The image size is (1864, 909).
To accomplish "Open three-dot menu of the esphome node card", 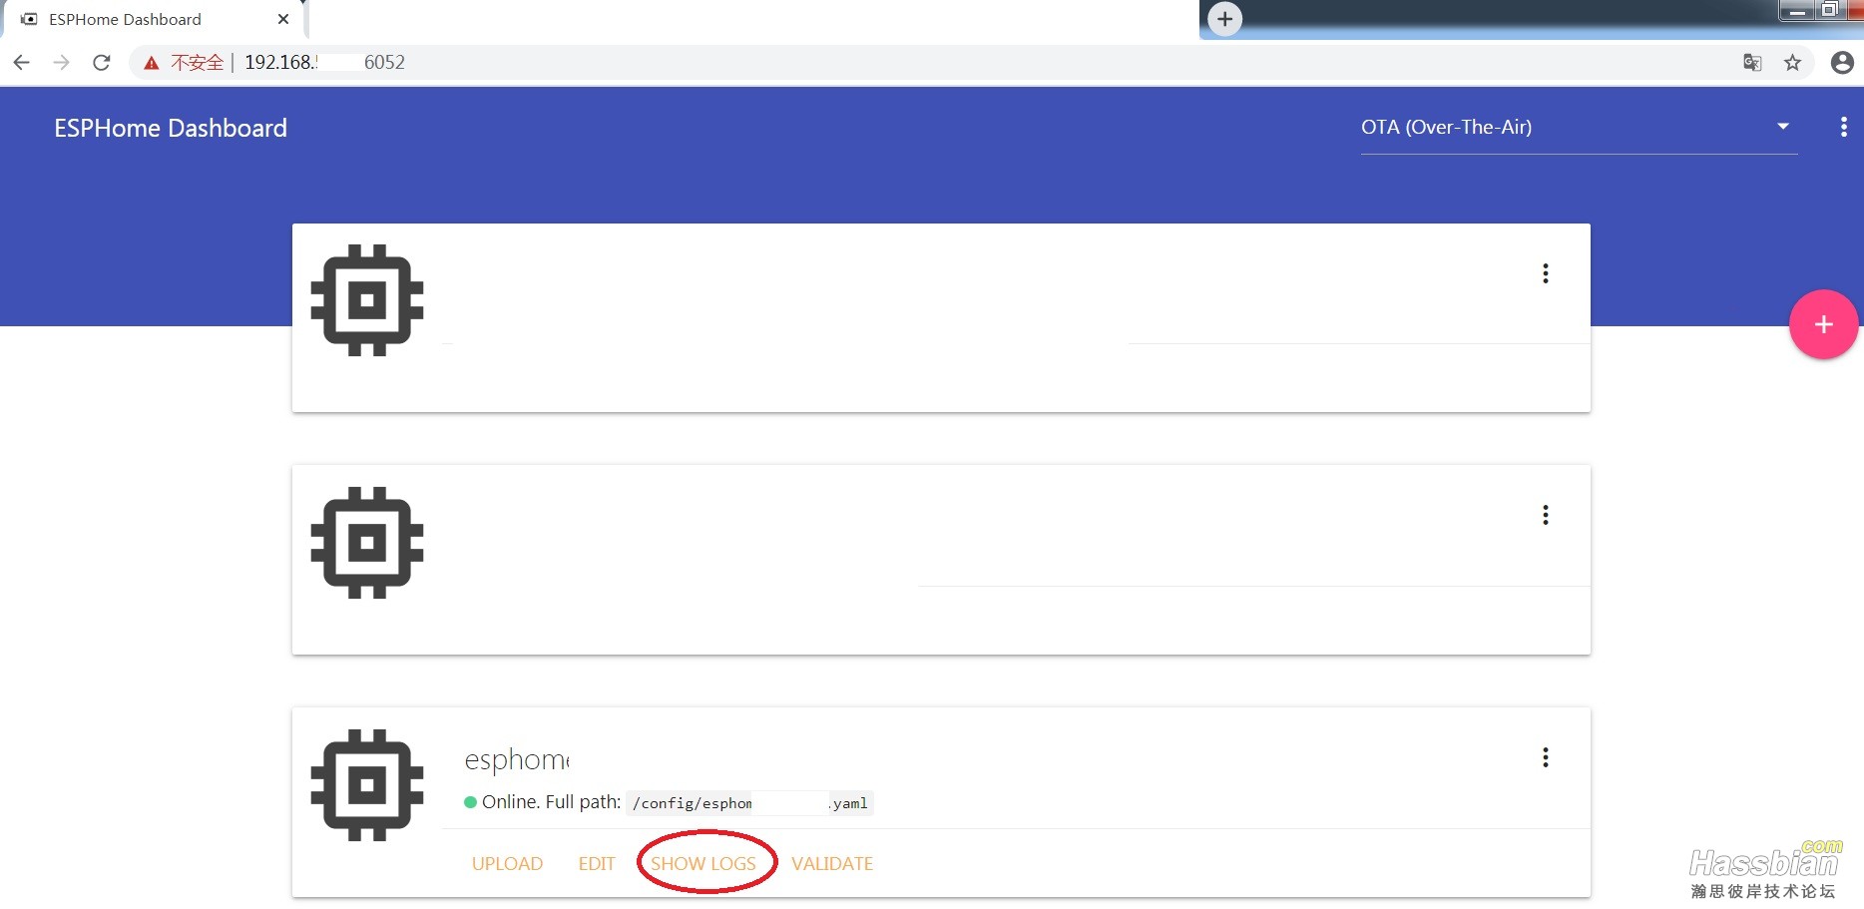I will tap(1546, 757).
